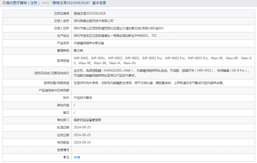The width and height of the screenshot is (257, 163).
Task: Click the empty 产品储存条件及有效期 value cell
Action: tap(163, 90)
